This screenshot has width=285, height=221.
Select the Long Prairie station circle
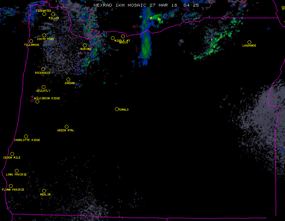click(x=17, y=171)
